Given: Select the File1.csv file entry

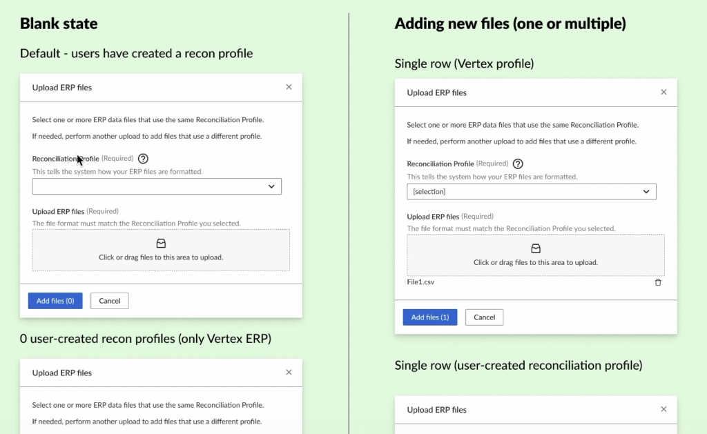Looking at the screenshot, I should click(421, 282).
